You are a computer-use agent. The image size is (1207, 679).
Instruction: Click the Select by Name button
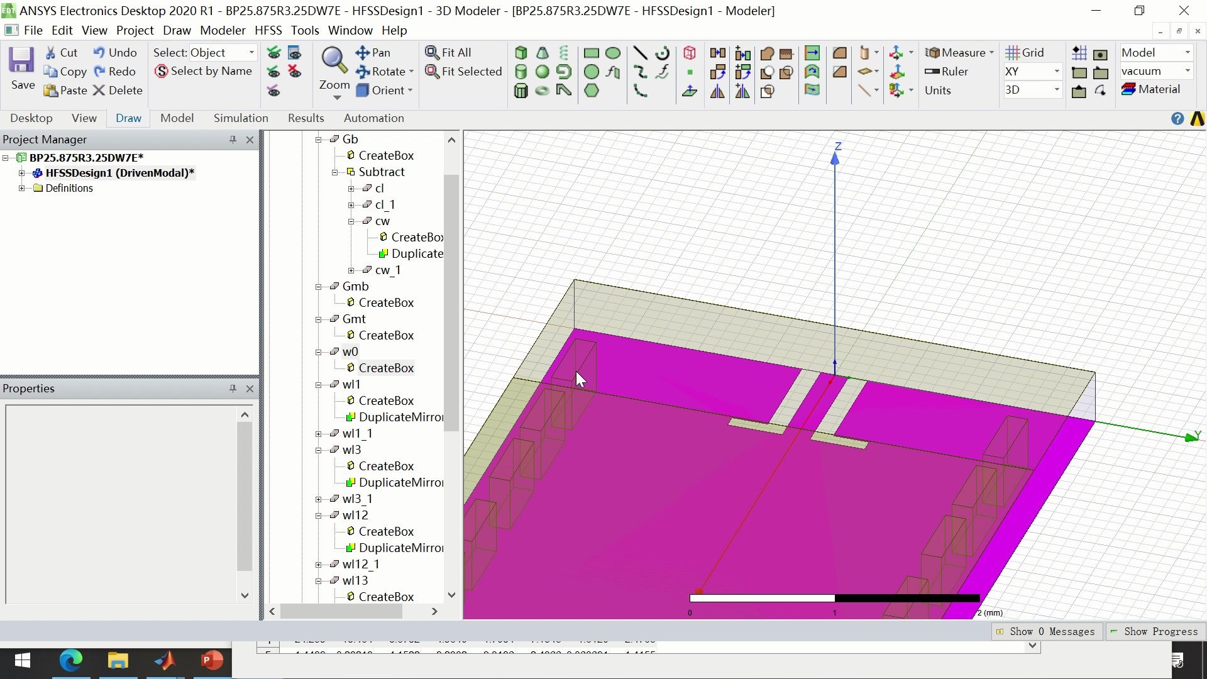(204, 71)
